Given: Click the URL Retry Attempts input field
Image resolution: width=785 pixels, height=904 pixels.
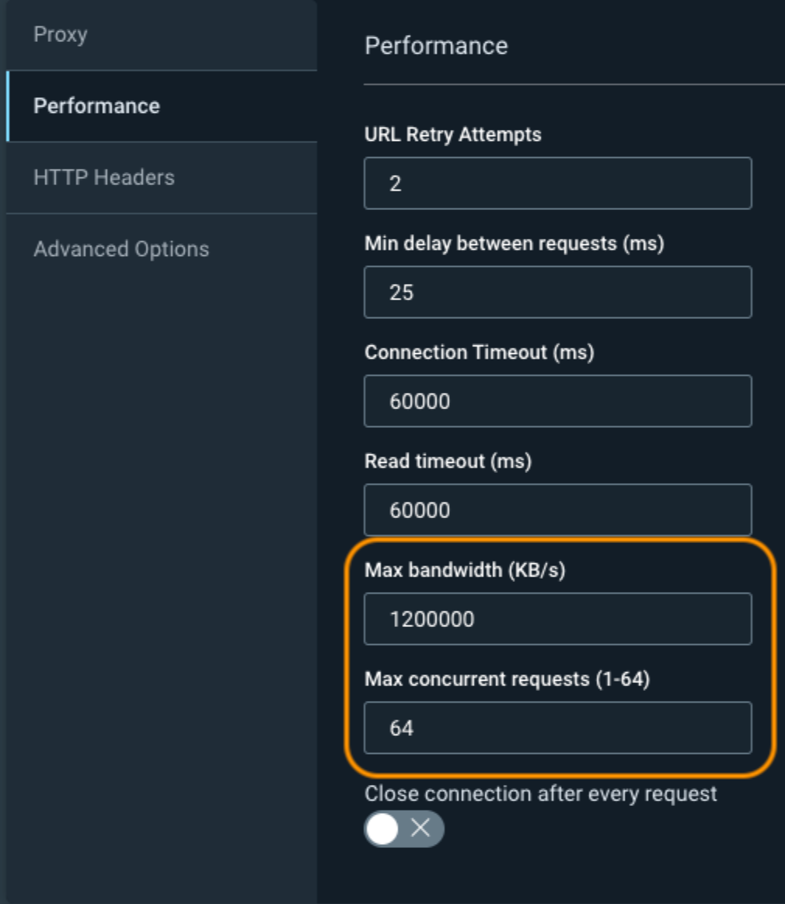Looking at the screenshot, I should (x=557, y=184).
